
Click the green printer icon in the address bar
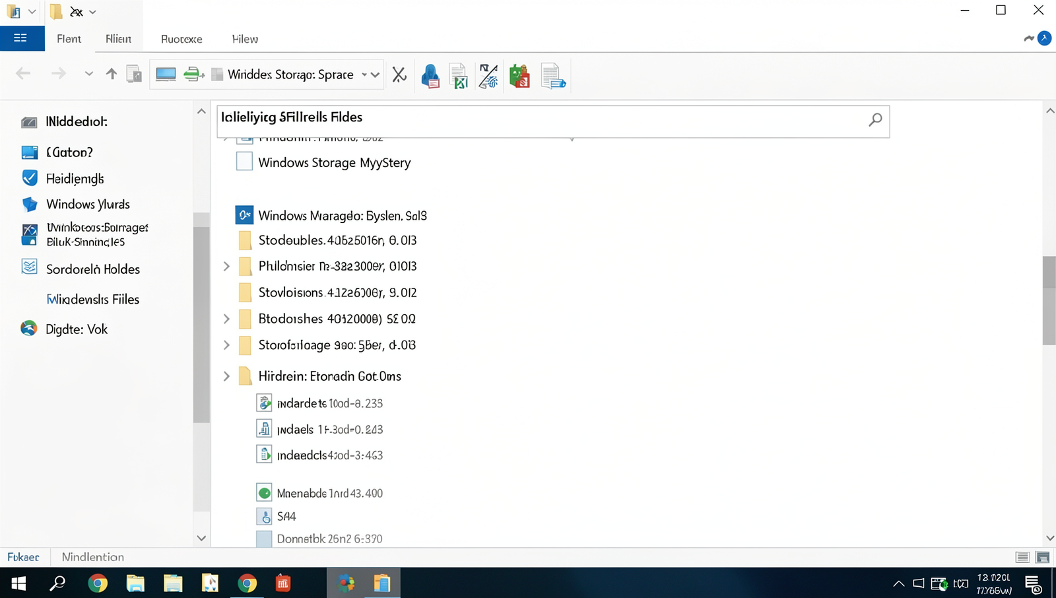click(x=193, y=75)
